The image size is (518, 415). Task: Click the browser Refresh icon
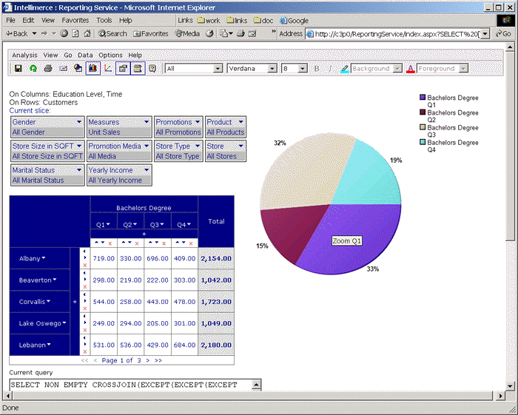tap(75, 33)
